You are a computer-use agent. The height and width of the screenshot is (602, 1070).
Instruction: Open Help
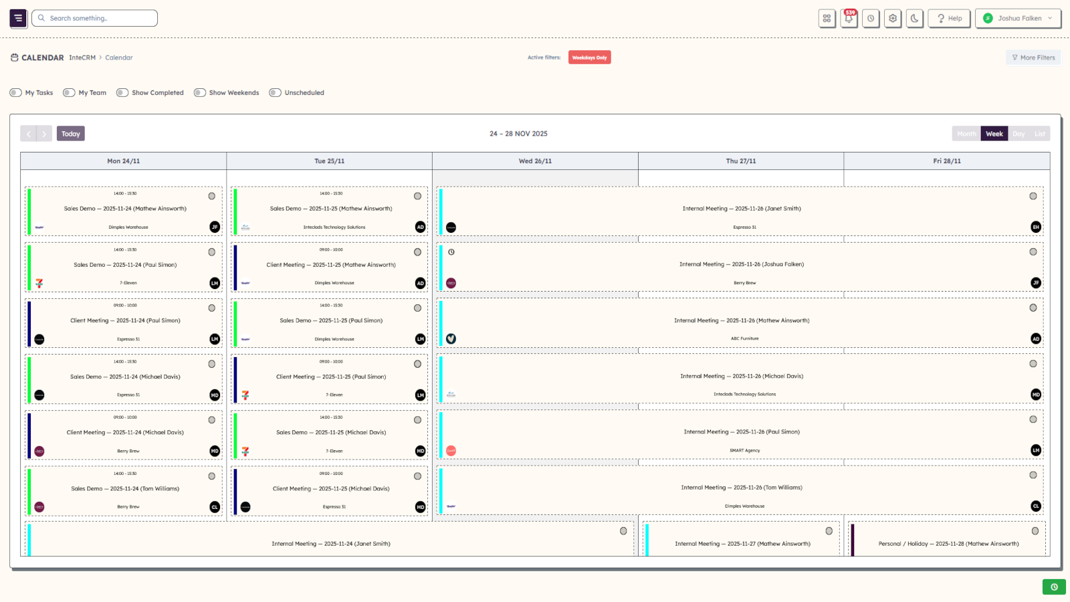point(949,18)
